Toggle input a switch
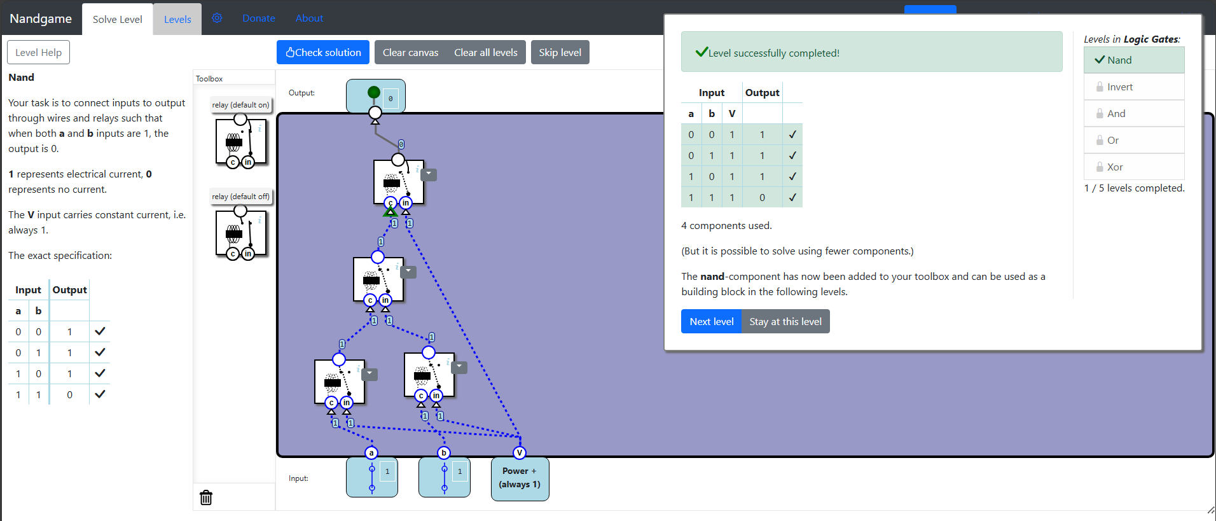The image size is (1216, 521). tap(372, 478)
